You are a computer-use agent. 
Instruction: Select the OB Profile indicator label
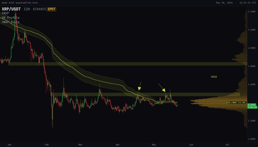click(11, 18)
